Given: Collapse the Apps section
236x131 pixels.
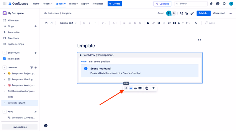Looking at the screenshot, I should [x=4, y=112].
